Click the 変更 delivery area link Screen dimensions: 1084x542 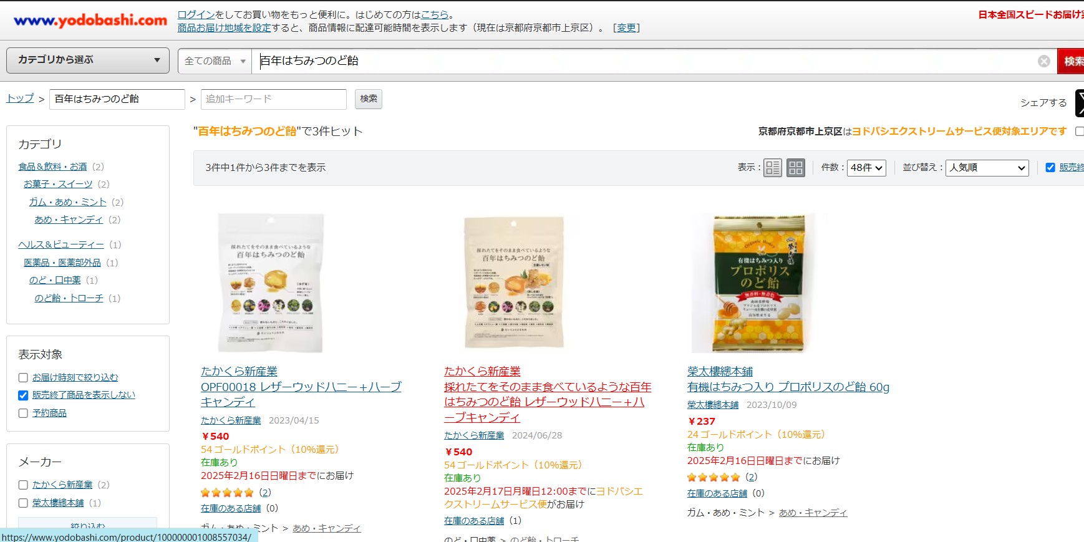click(626, 27)
